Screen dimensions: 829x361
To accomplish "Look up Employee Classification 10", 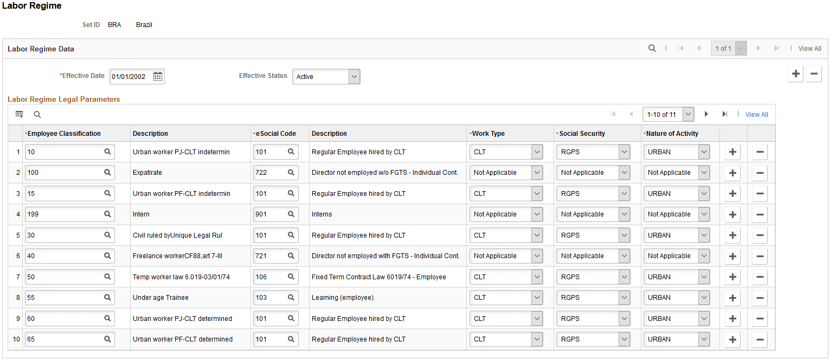I will point(107,152).
